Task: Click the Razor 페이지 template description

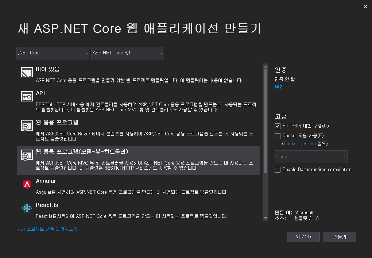Action: point(144,136)
